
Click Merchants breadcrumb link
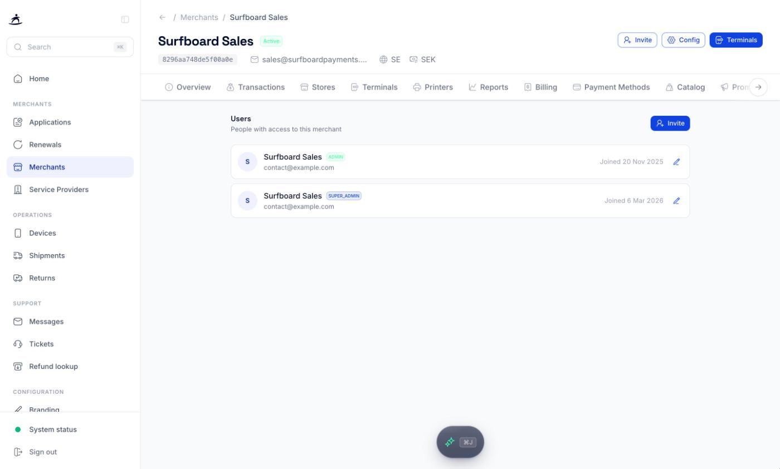pyautogui.click(x=199, y=17)
